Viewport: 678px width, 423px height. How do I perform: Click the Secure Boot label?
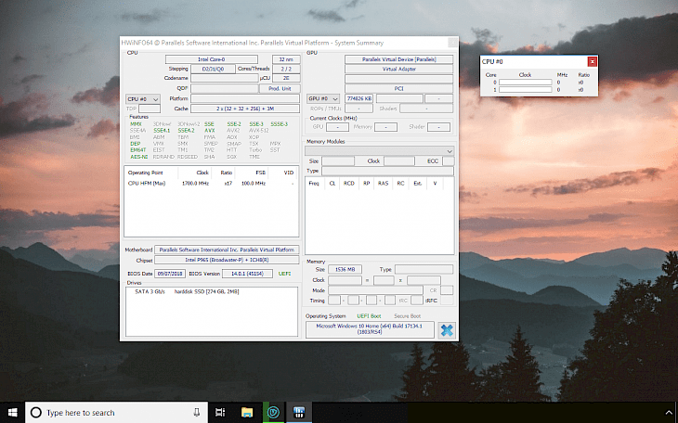click(x=408, y=316)
